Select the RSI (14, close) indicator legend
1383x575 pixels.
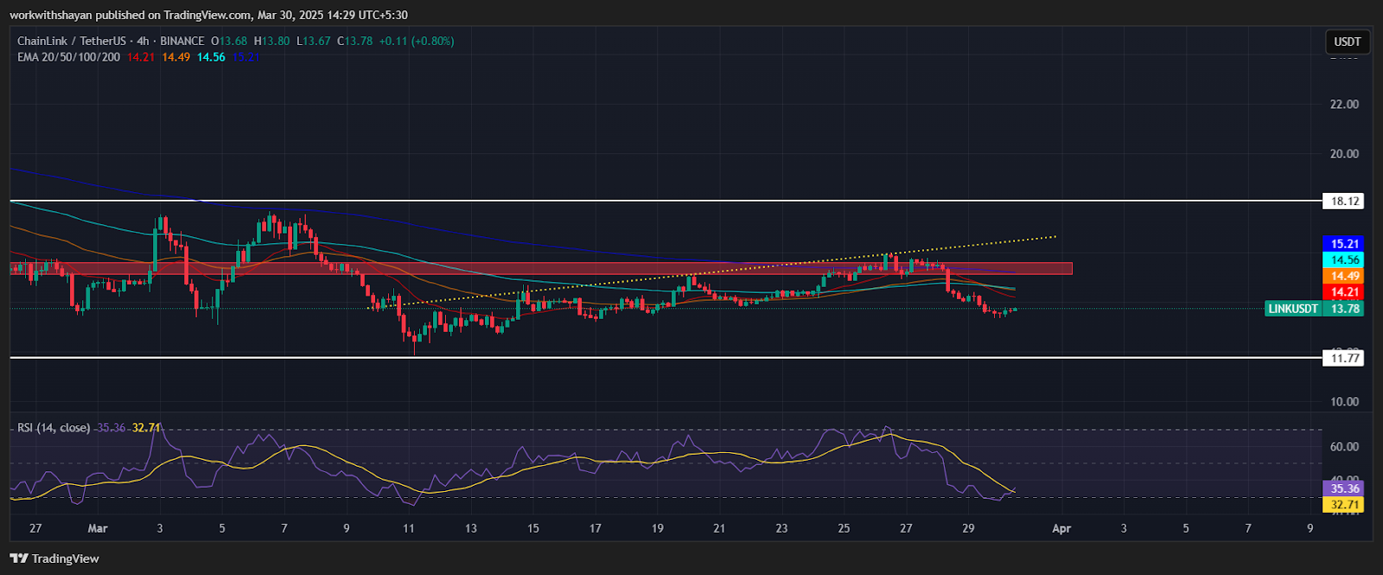point(54,427)
